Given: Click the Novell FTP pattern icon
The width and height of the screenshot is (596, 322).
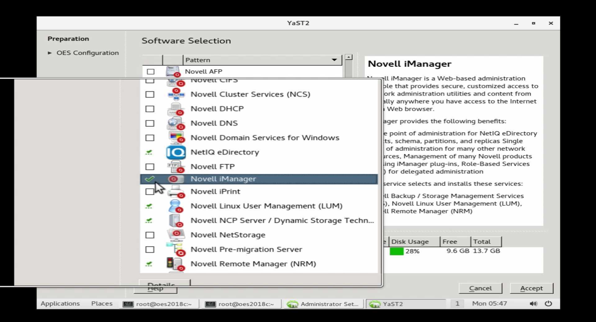Looking at the screenshot, I should 176,167.
